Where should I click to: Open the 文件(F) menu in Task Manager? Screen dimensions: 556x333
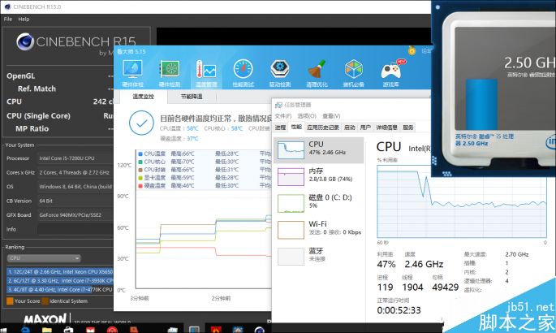click(x=283, y=116)
